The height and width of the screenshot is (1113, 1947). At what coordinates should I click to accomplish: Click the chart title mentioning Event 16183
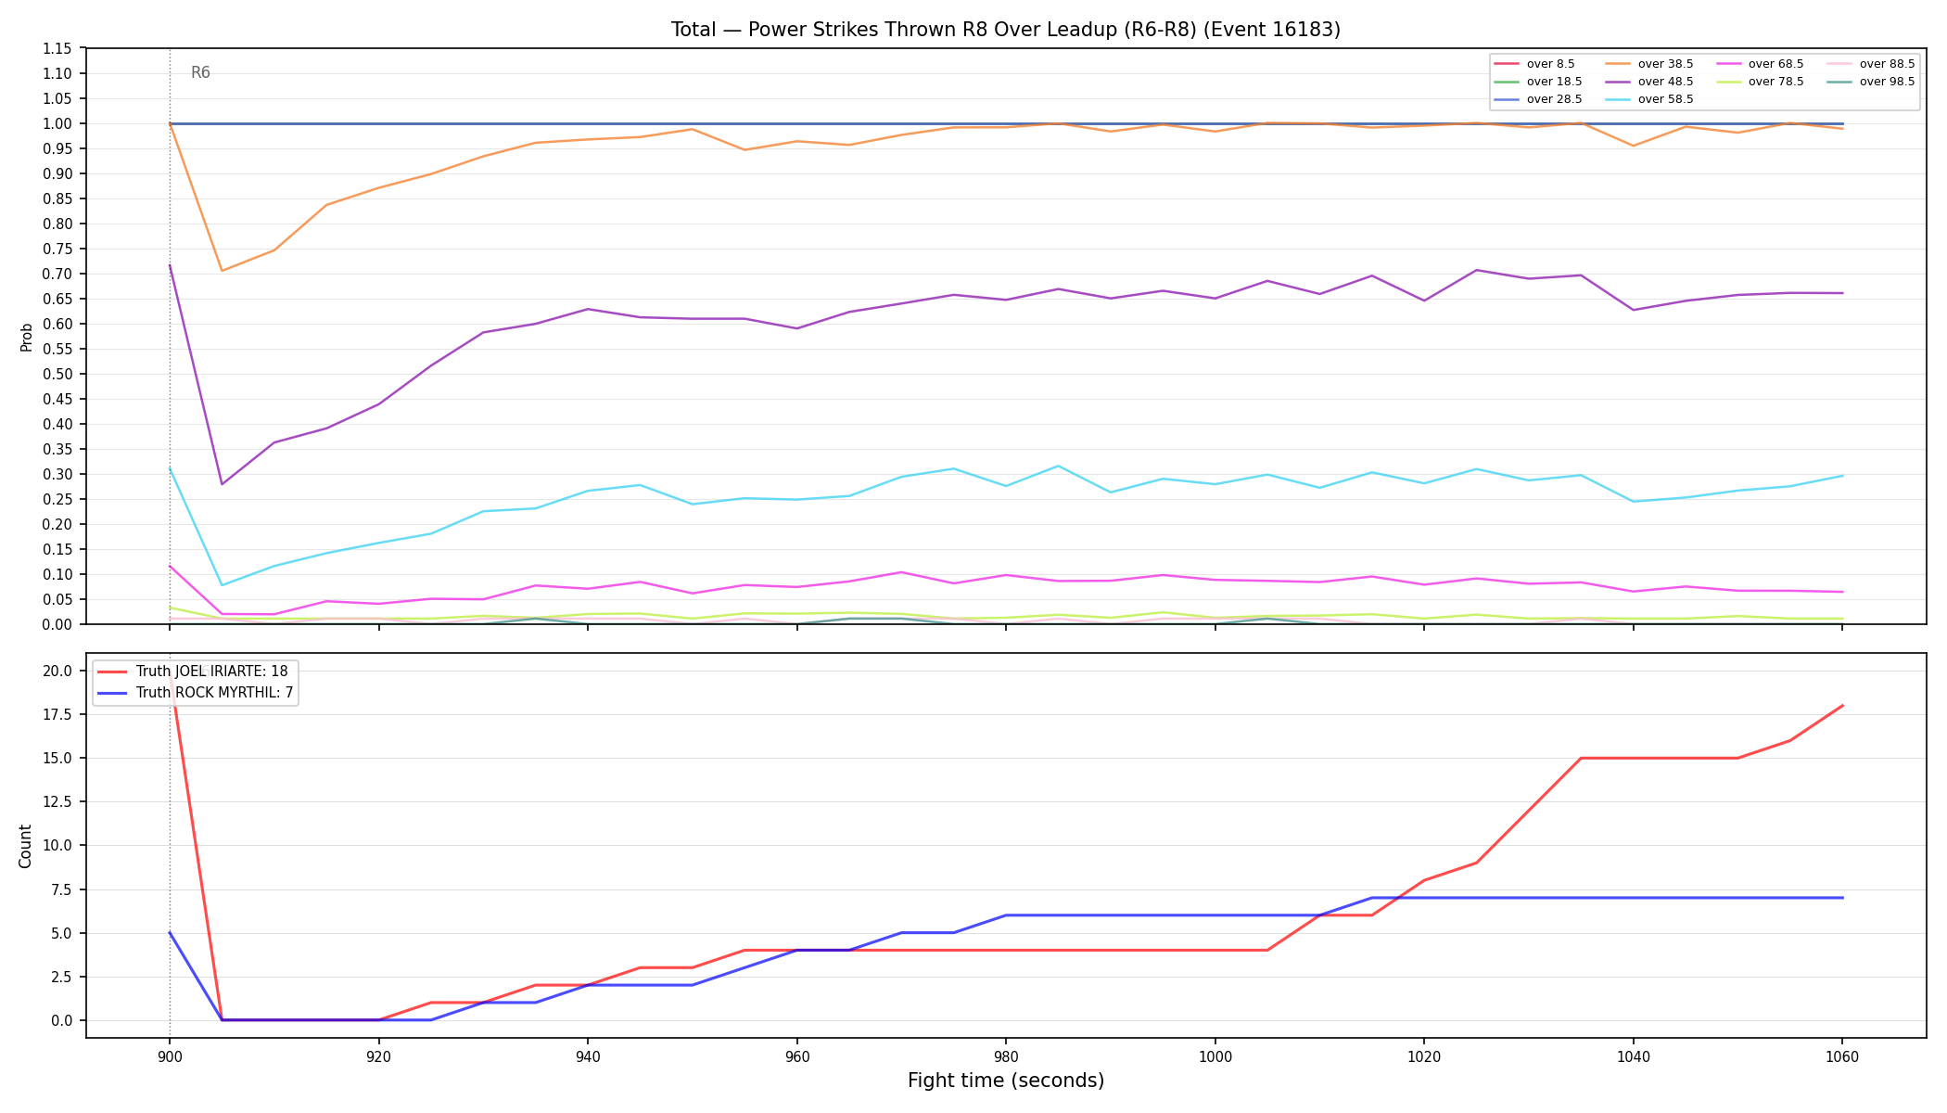point(1006,30)
